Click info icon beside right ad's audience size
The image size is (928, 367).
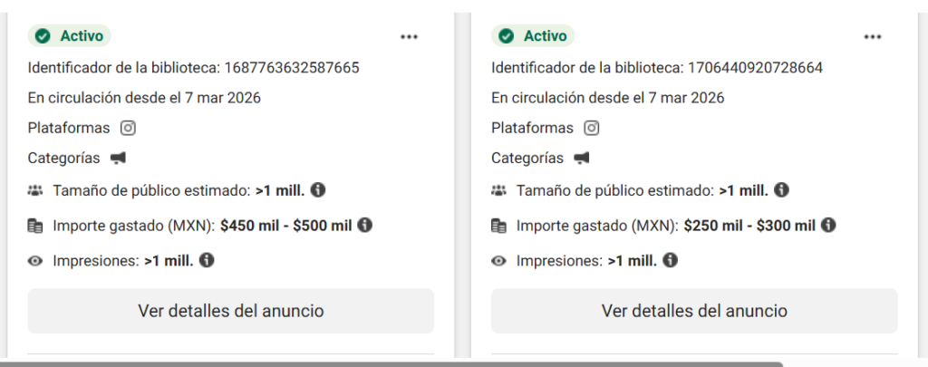782,190
